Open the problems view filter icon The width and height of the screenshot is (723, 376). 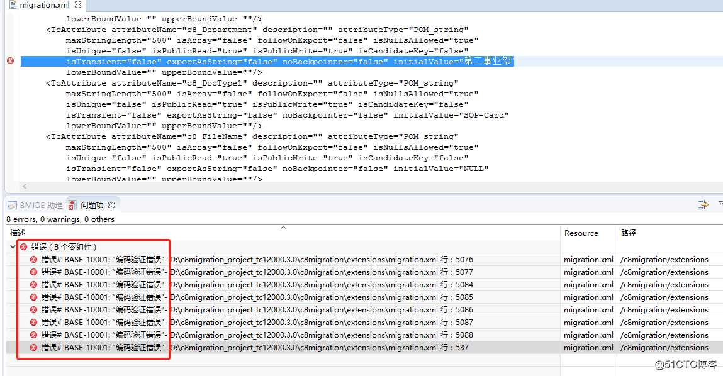pyautogui.click(x=703, y=204)
